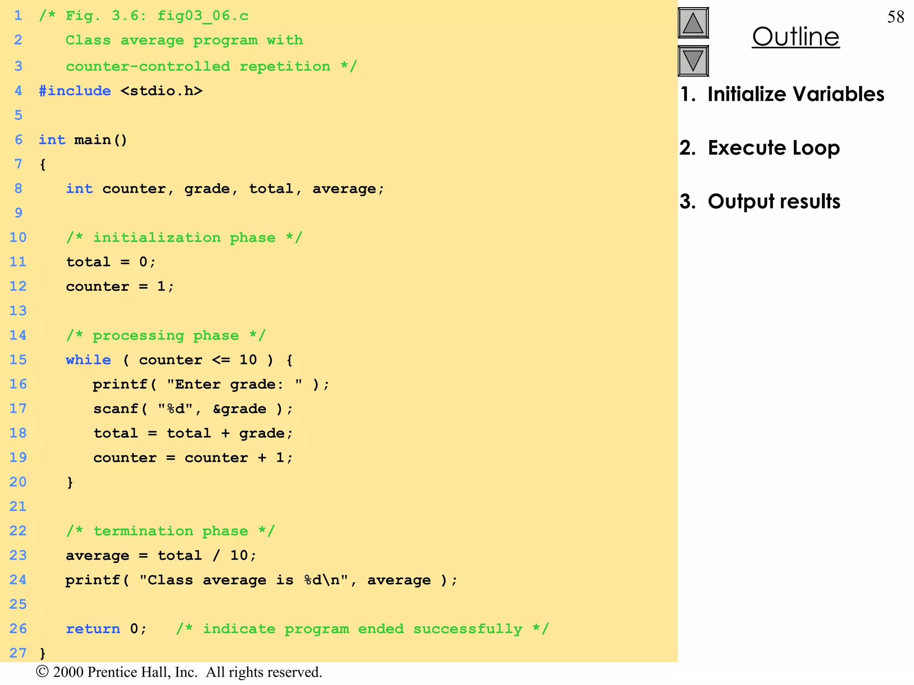
Task: Click line number 20
Action: 18,482
